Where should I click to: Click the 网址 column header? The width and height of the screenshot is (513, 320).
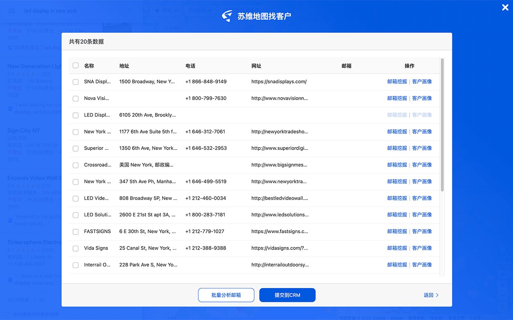tap(256, 66)
